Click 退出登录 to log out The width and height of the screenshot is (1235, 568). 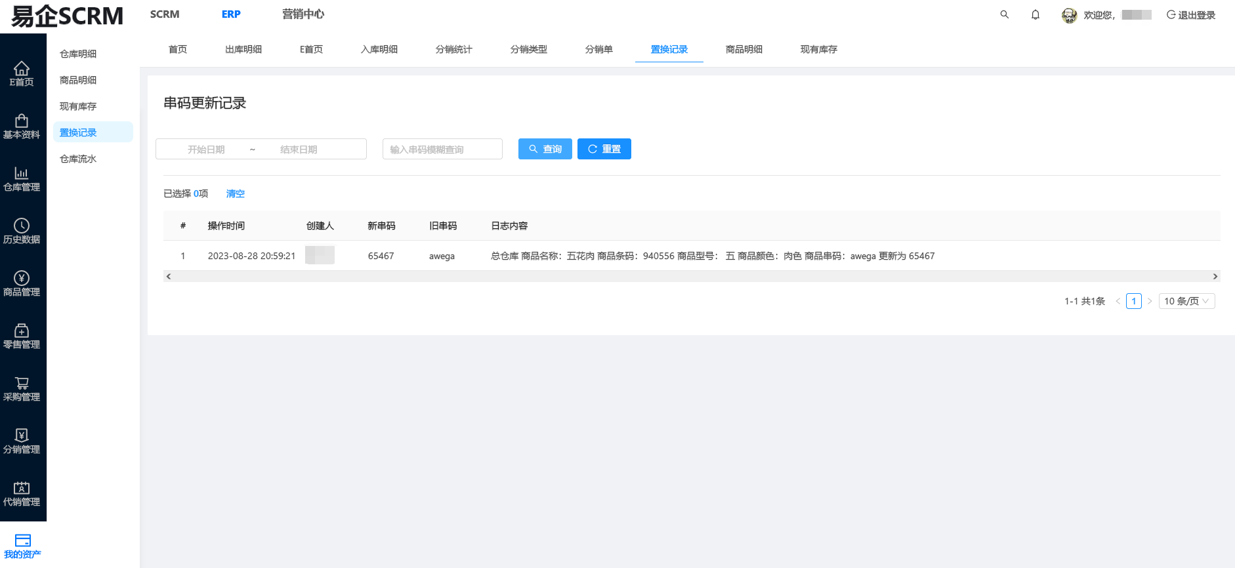tap(1191, 15)
